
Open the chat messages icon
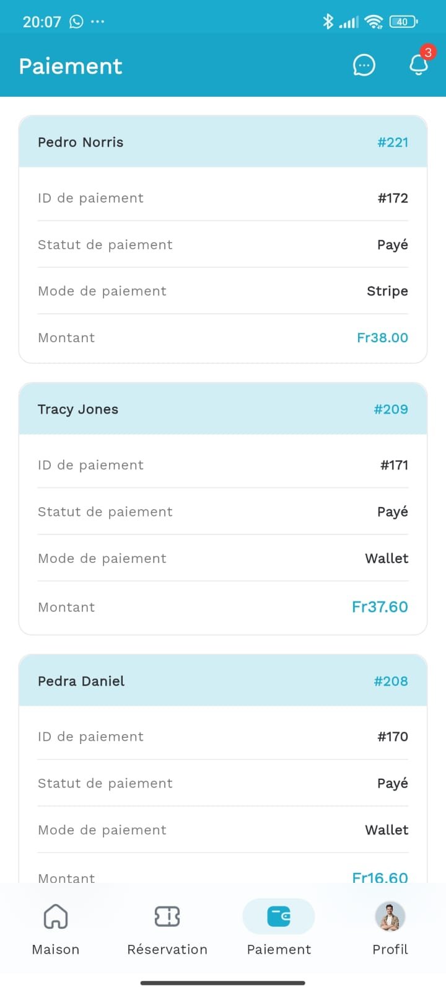point(364,65)
